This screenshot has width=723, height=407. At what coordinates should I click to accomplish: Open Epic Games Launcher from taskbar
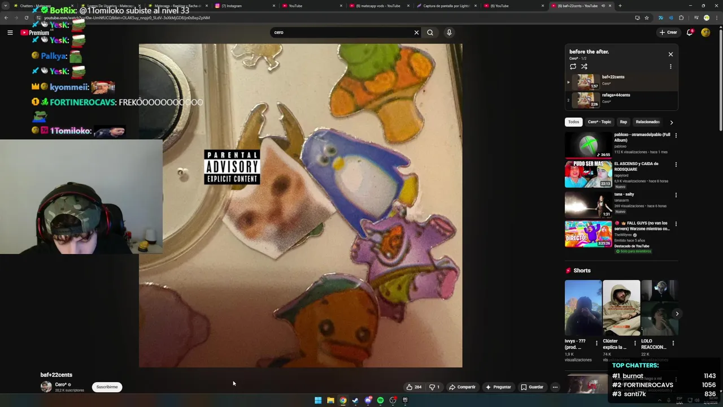[405, 400]
